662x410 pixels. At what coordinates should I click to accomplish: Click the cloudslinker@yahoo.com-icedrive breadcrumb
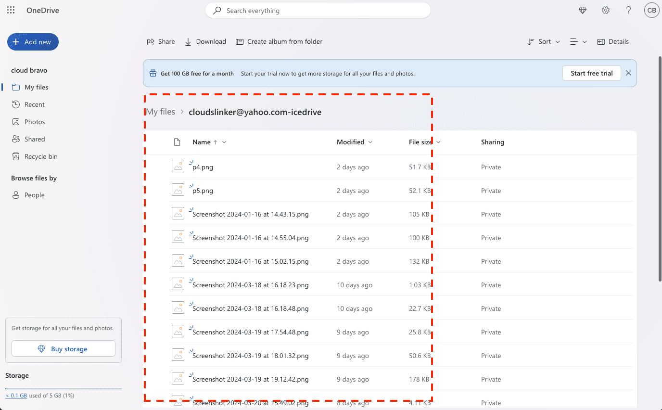[x=255, y=112]
